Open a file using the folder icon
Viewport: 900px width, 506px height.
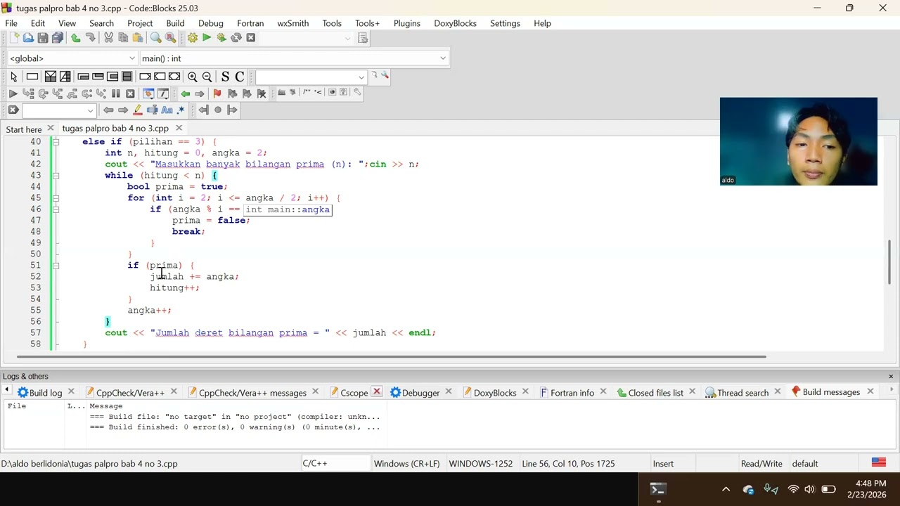pos(28,38)
